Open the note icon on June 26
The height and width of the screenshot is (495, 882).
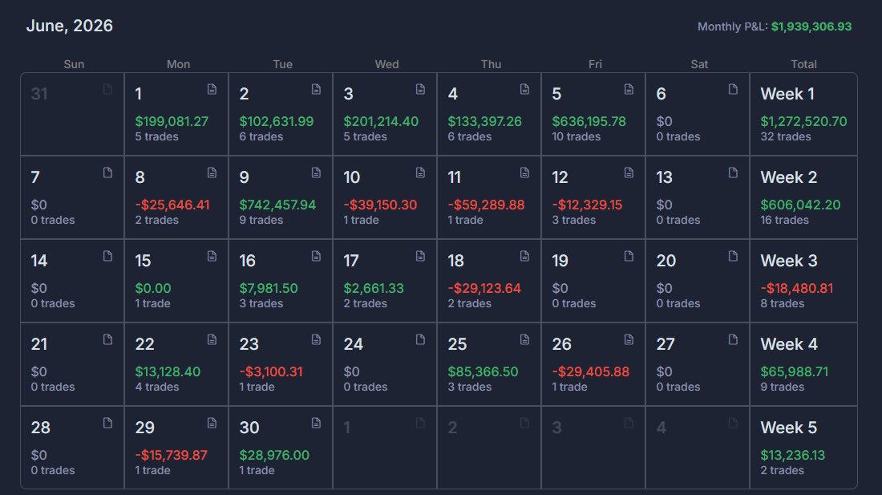point(629,339)
